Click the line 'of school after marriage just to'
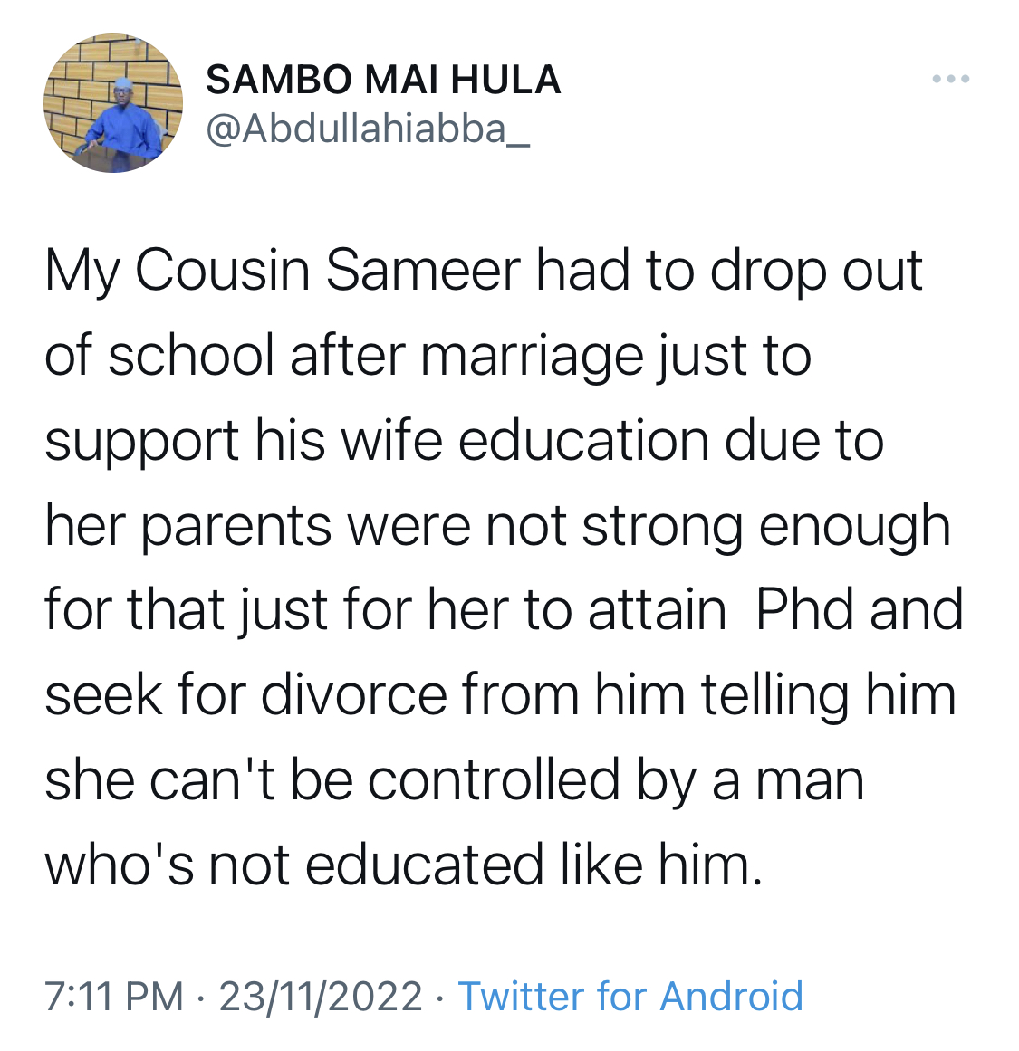Image resolution: width=1019 pixels, height=1051 pixels. (x=428, y=358)
